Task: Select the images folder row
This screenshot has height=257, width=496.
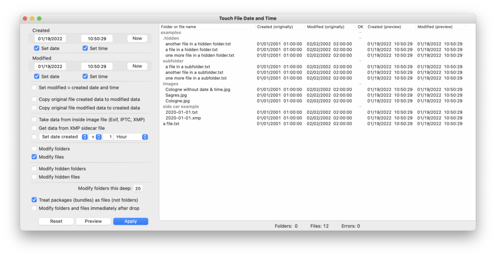Action: pyautogui.click(x=317, y=84)
